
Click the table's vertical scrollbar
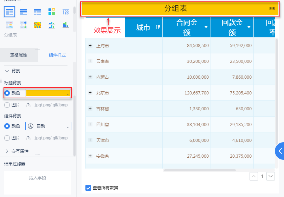coord(277,92)
